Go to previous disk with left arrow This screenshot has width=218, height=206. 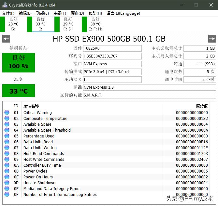pyautogui.click(x=6, y=39)
